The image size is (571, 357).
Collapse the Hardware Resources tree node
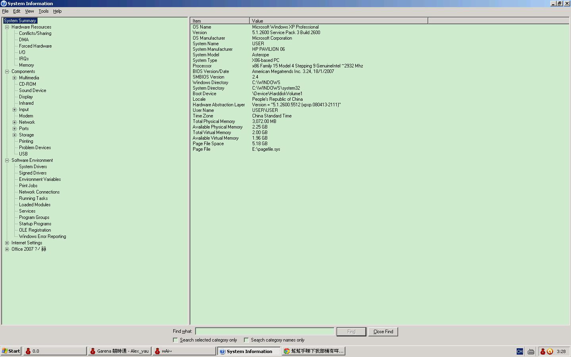7,27
